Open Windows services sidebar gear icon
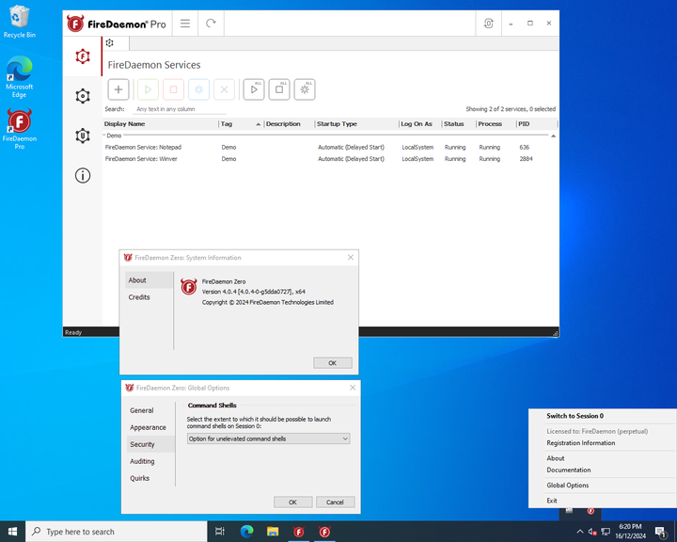Screen dimensions: 677x542 [83, 96]
